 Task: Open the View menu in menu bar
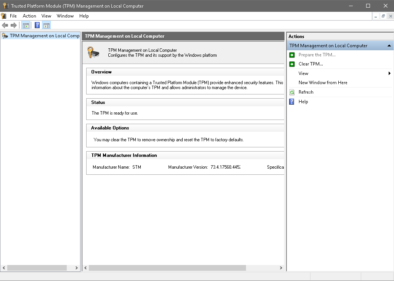[x=46, y=16]
